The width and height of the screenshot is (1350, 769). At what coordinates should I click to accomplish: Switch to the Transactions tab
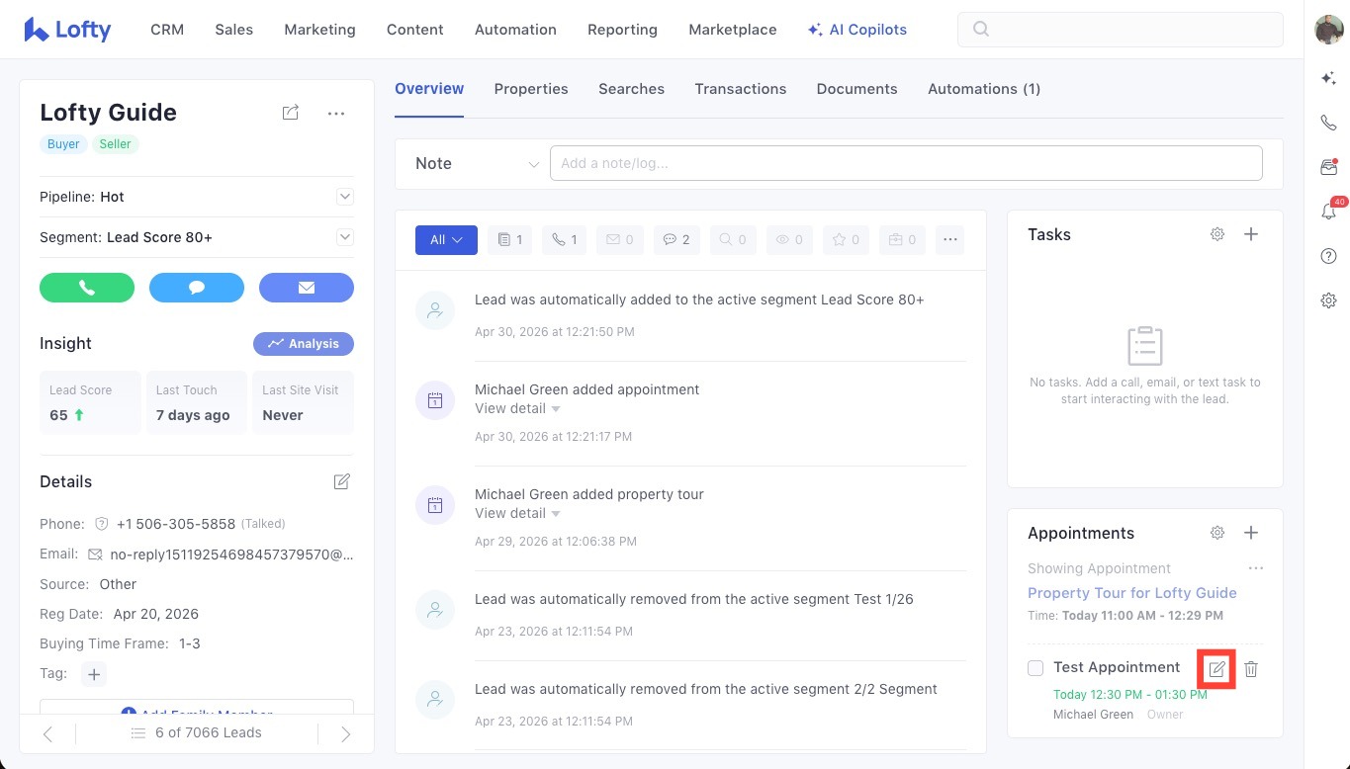741,89
